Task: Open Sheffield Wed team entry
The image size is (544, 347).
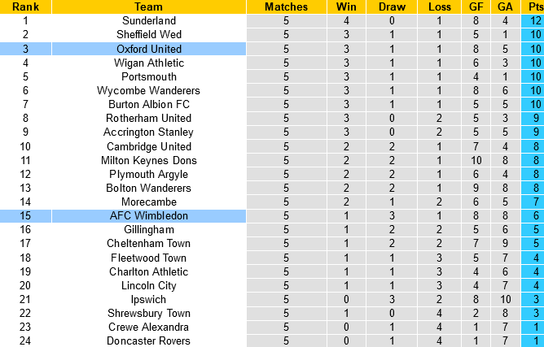Action: pos(148,34)
